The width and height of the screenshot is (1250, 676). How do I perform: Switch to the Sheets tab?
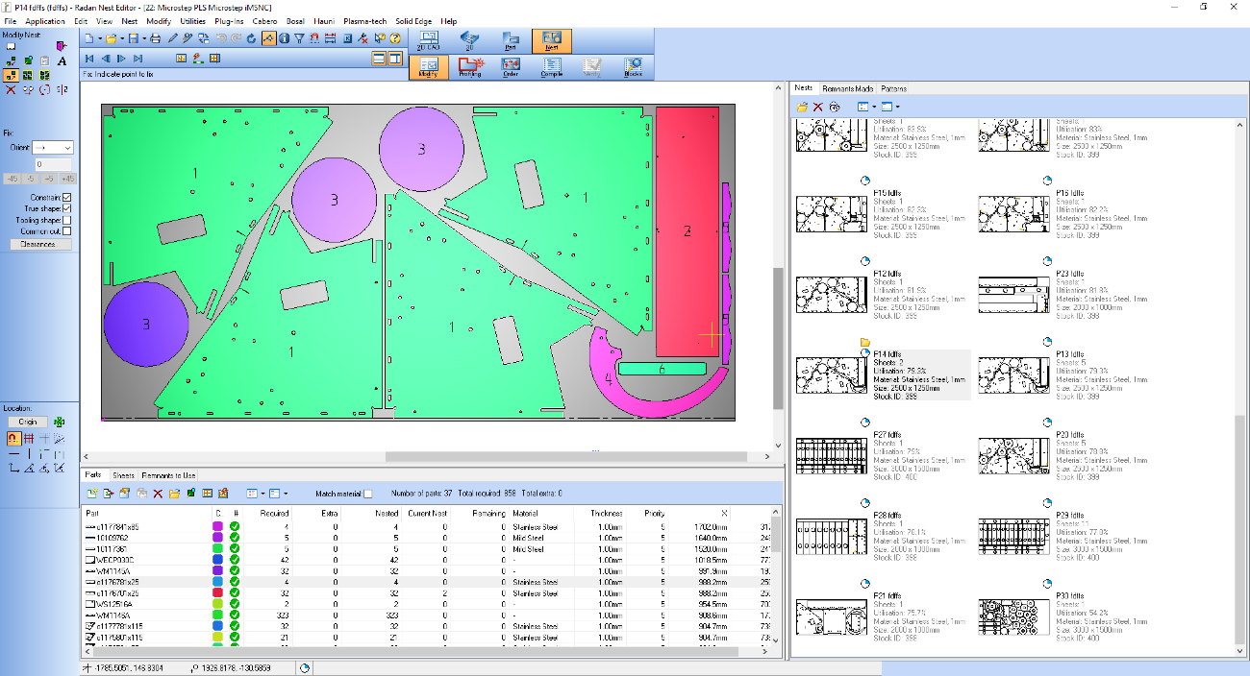click(x=123, y=475)
